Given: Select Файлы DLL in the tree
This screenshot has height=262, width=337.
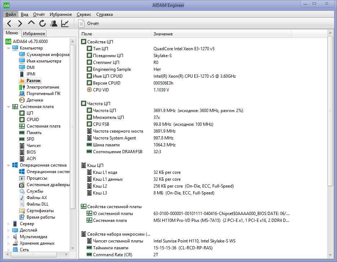Looking at the screenshot, I should pyautogui.click(x=37, y=204).
